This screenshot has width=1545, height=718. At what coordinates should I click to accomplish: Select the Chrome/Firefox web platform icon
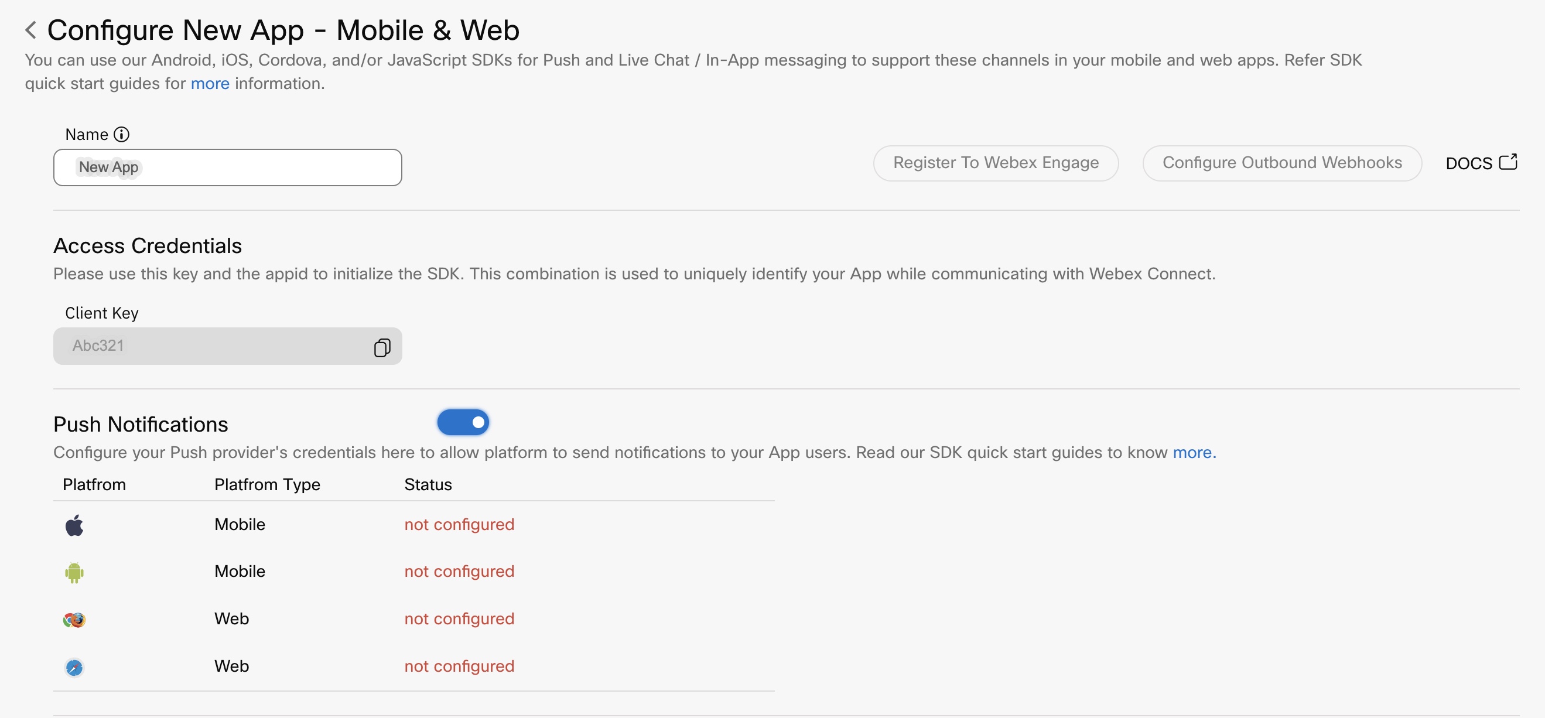coord(74,620)
